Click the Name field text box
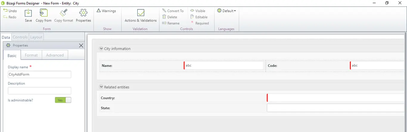Image resolution: width=407 pixels, height=132 pixels. point(224,65)
